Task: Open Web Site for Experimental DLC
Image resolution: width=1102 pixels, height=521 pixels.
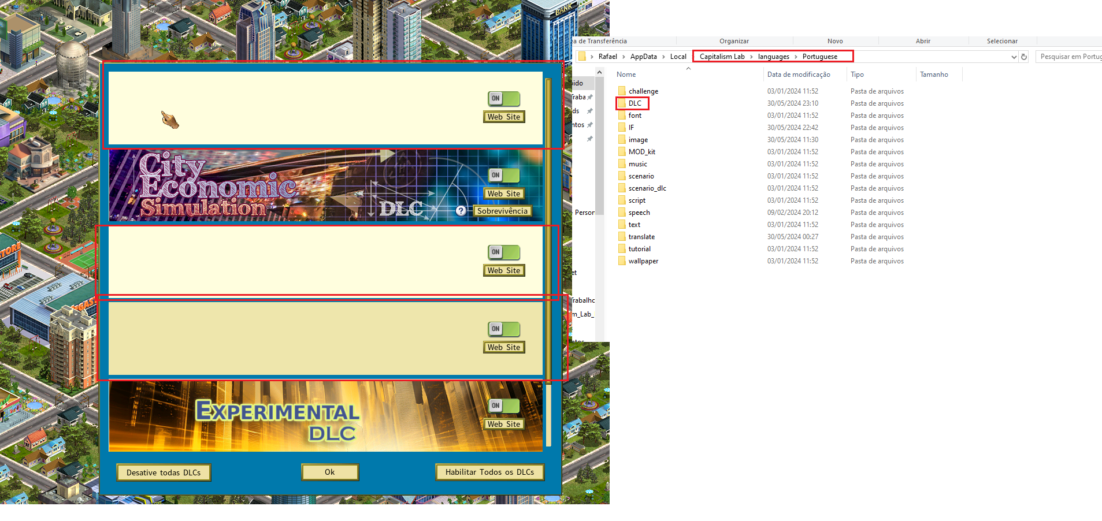Action: pyautogui.click(x=504, y=424)
